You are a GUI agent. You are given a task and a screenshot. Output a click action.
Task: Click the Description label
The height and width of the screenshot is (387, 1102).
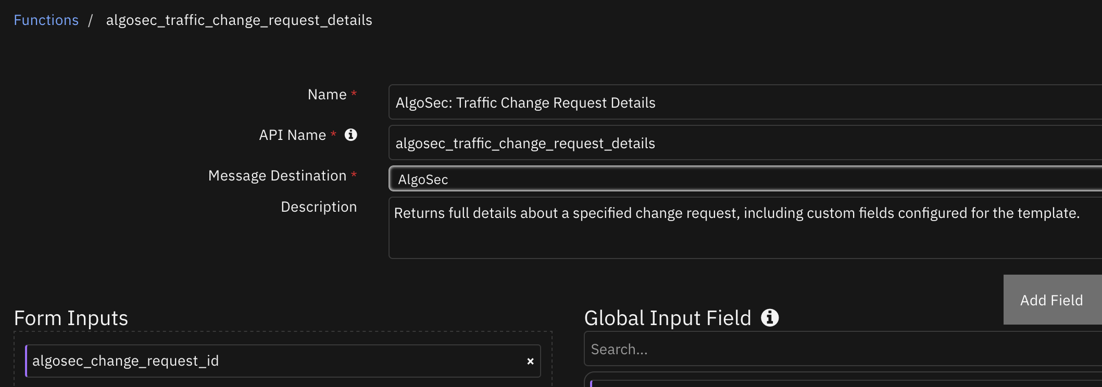(x=319, y=207)
